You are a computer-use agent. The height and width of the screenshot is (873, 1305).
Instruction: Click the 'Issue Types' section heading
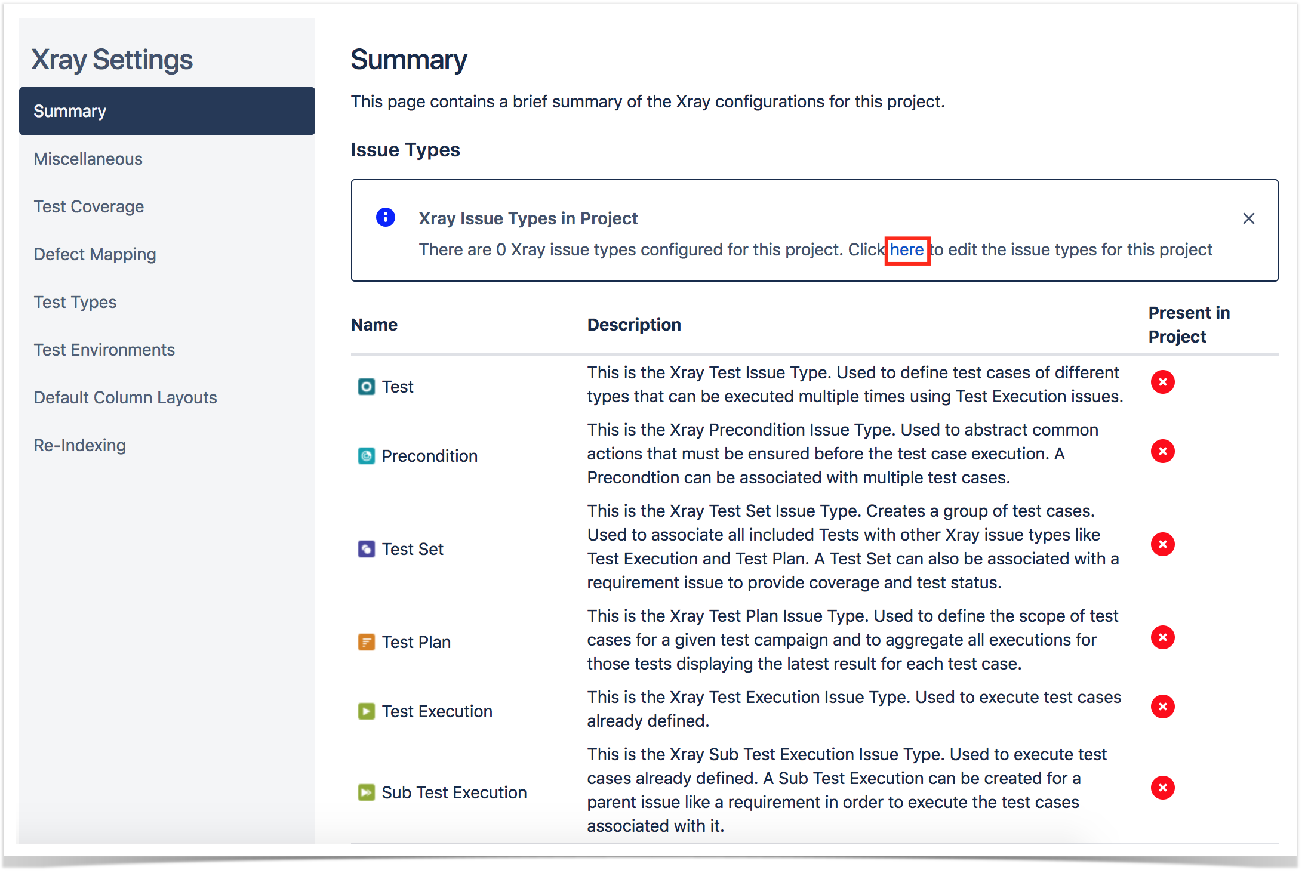click(405, 150)
